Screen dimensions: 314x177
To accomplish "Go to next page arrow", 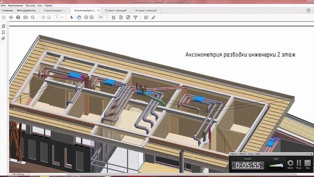I will 49,18.
